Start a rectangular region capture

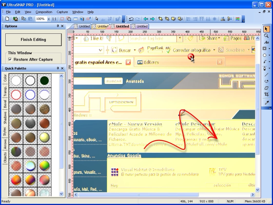point(62,19)
